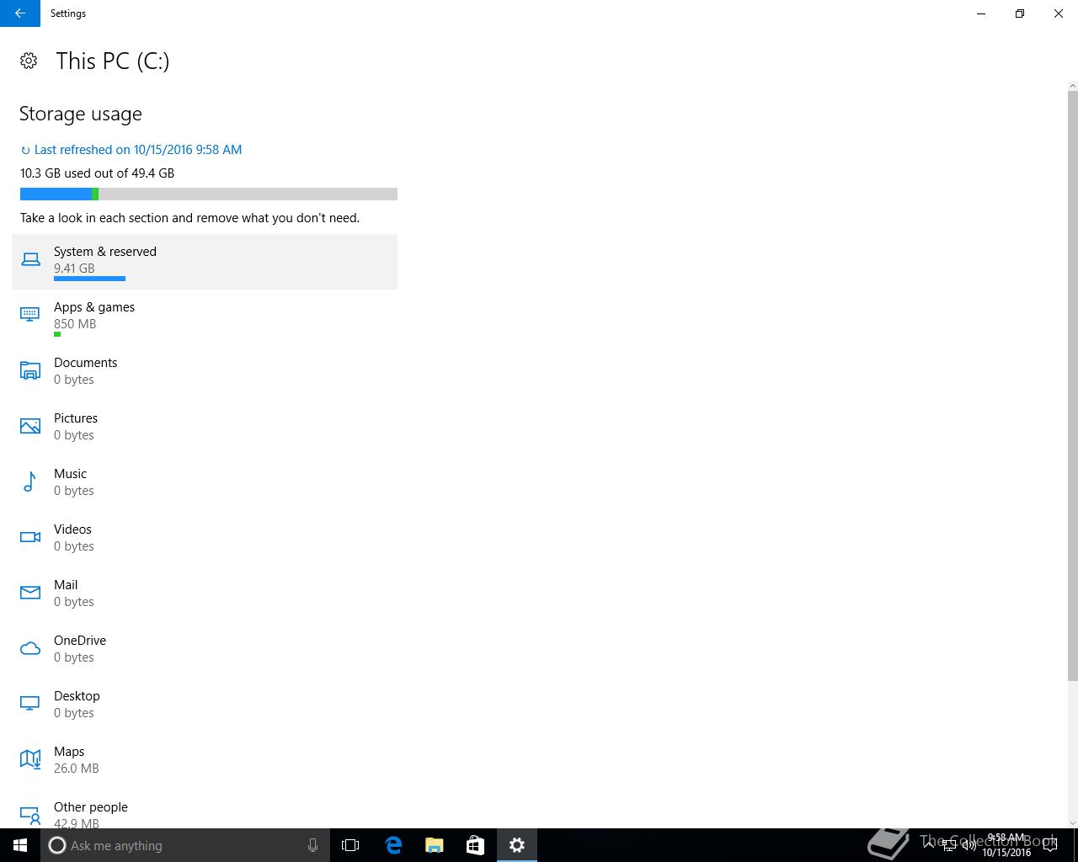Image resolution: width=1078 pixels, height=862 pixels.
Task: Click the 10.3 GB used out of 49.4 GB text
Action: click(97, 173)
